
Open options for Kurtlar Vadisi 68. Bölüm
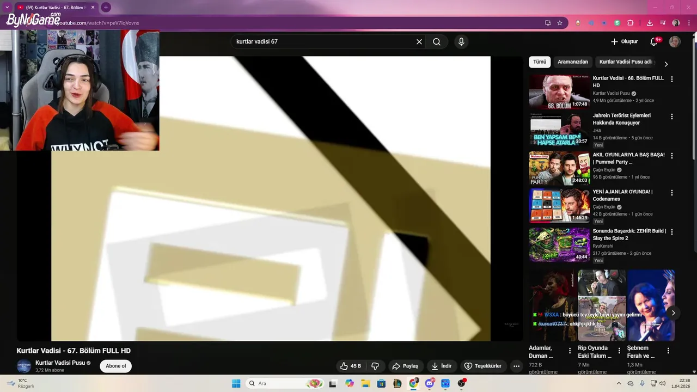pos(671,79)
